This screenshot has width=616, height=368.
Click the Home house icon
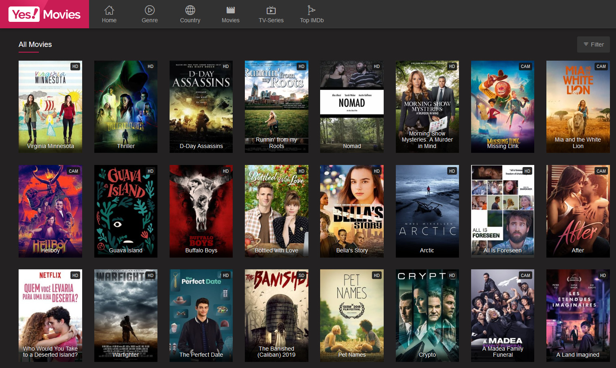(109, 10)
